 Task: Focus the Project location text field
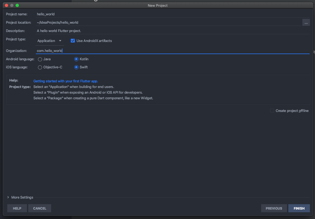tap(168, 23)
